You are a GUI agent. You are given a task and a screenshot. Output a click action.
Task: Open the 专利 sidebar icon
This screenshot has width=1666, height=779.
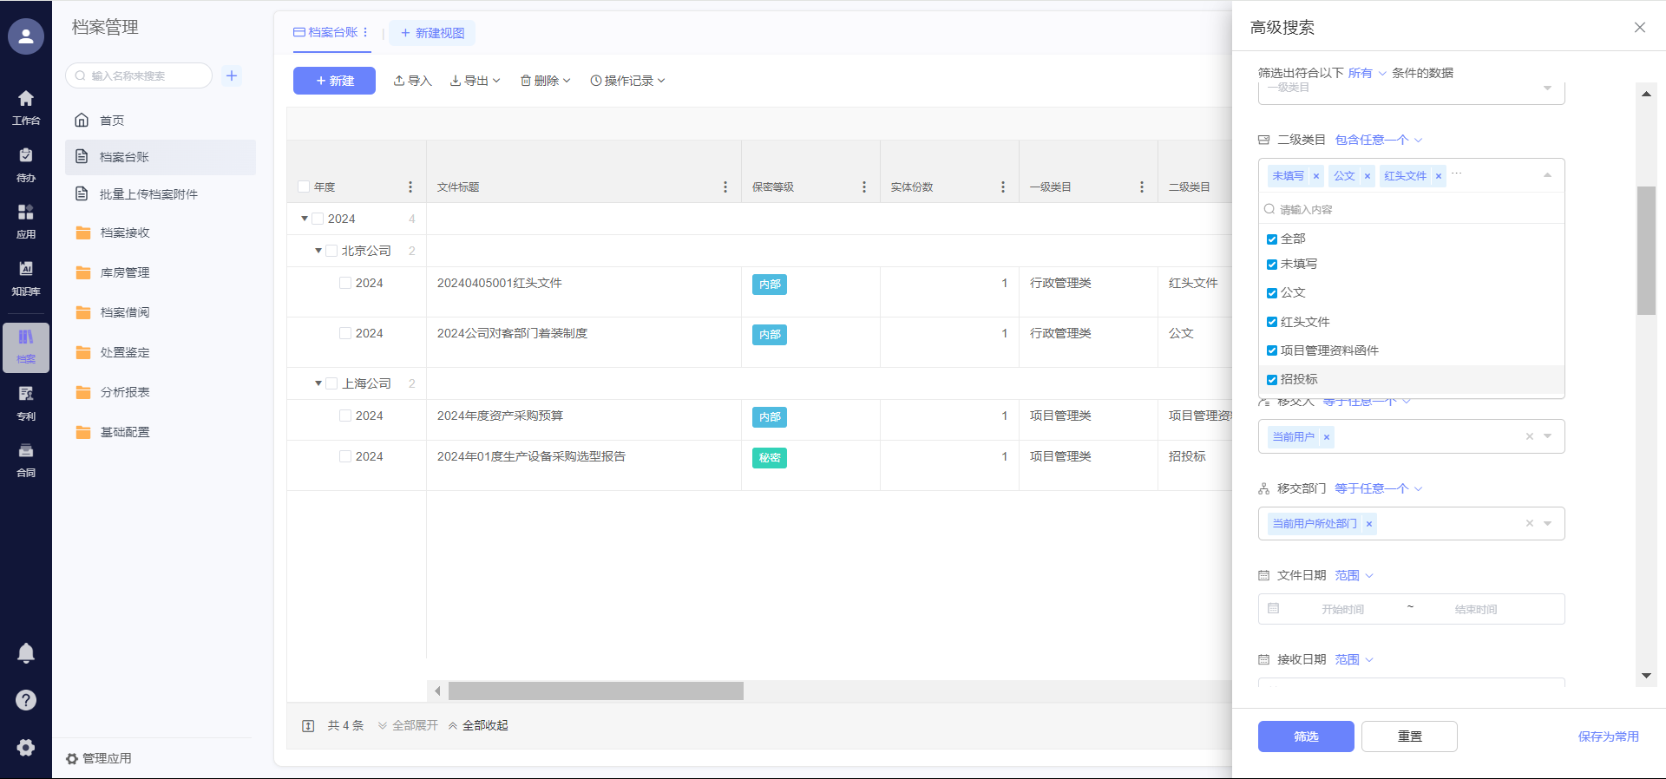click(26, 403)
